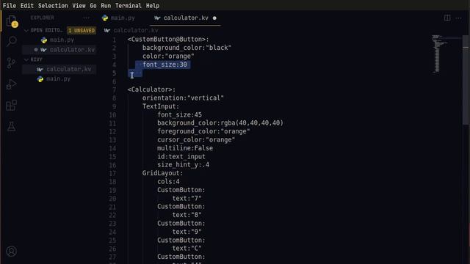470x264 pixels.
Task: Click the "<Calculator>:" line
Action: [151, 89]
